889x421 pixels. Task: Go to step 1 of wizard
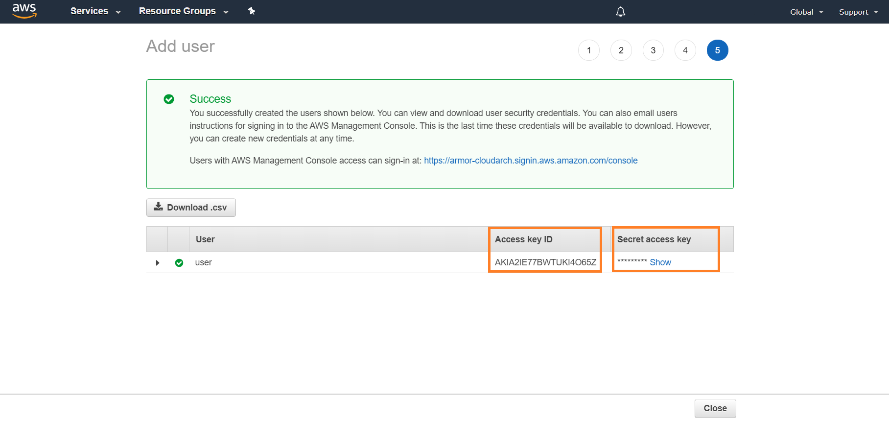588,50
